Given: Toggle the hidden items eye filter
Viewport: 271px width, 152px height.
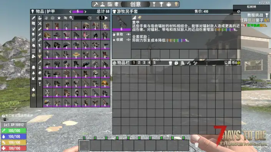Looking at the screenshot, I should [x=65, y=18].
